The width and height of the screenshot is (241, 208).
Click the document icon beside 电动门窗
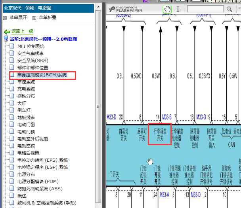[x=12, y=124]
